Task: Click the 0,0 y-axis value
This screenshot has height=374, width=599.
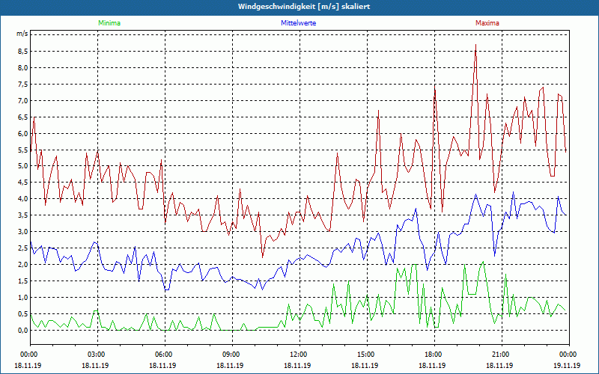Action: point(23,331)
